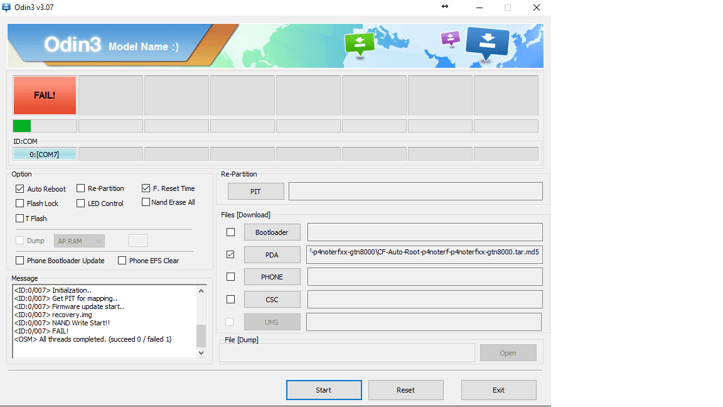Screen dimensions: 723x407
Task: Toggle the F. Reset Time checkbox
Action: point(146,188)
